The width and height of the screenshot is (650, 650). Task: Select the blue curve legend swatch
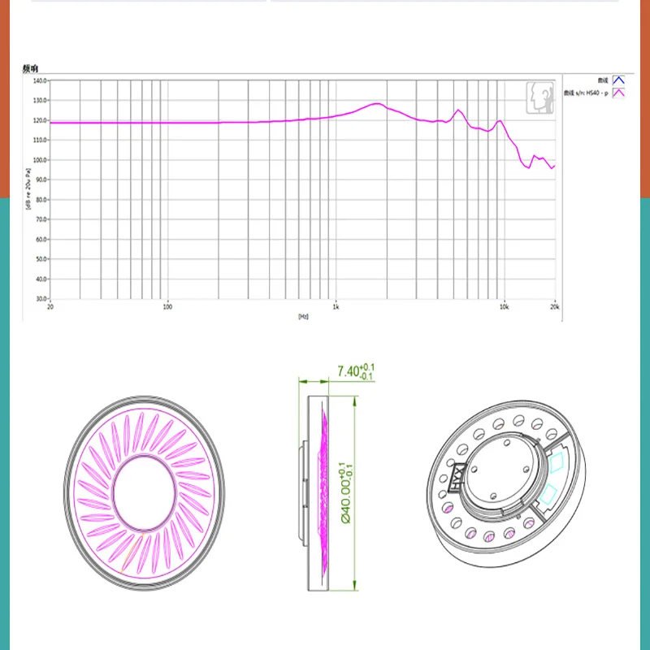pyautogui.click(x=618, y=80)
